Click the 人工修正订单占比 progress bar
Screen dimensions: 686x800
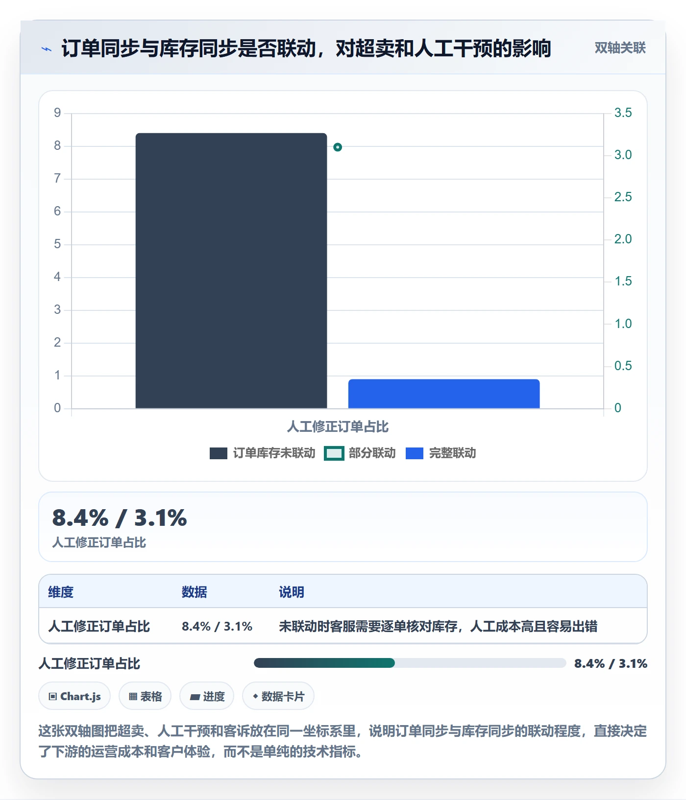(x=410, y=663)
